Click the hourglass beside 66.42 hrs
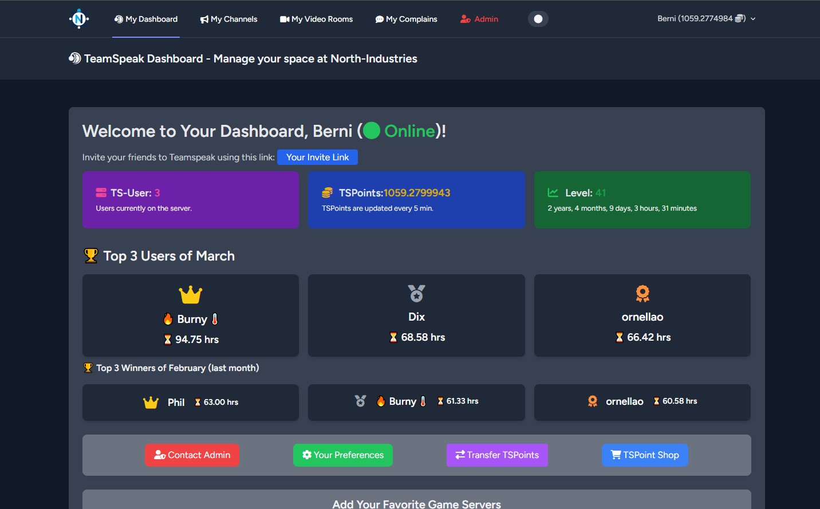 tap(620, 337)
